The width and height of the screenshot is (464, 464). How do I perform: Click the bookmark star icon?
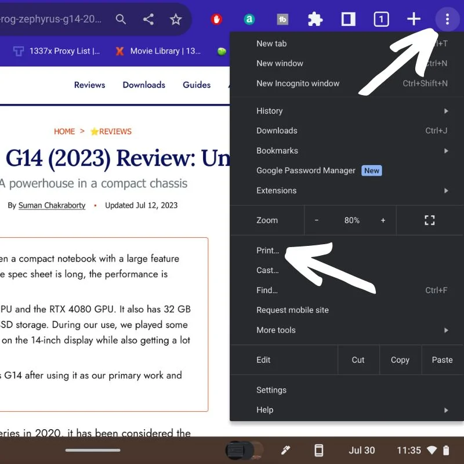[176, 19]
